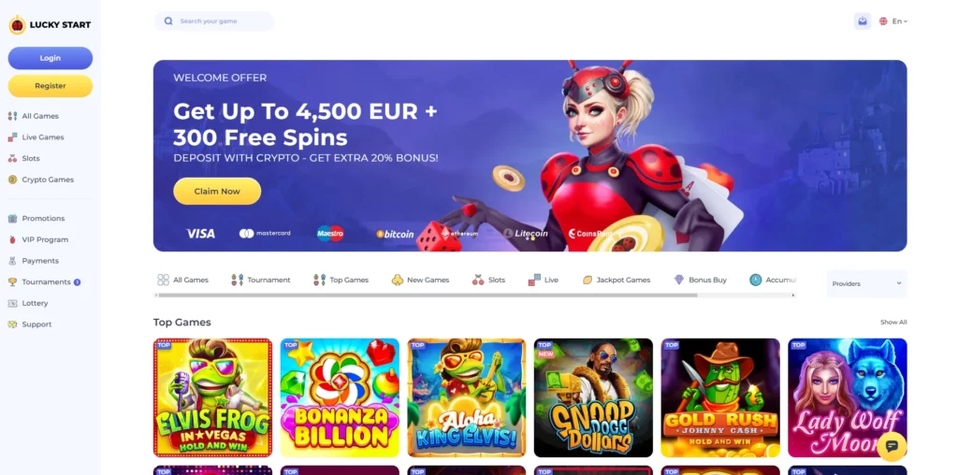Switch to the Live category tab

[544, 280]
